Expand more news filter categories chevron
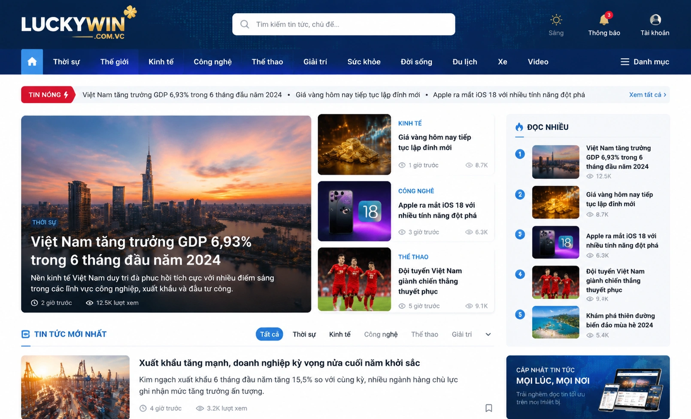The height and width of the screenshot is (419, 691). (488, 335)
